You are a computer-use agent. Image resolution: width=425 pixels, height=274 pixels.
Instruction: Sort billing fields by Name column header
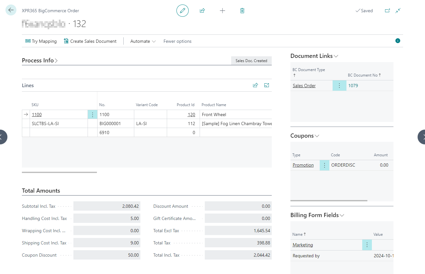299,234
